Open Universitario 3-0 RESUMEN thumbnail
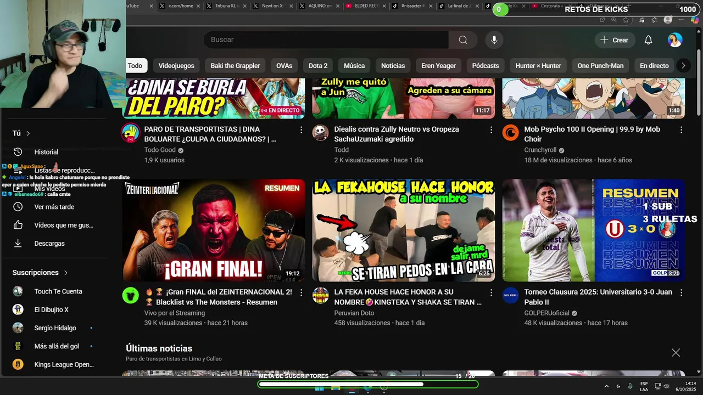The image size is (703, 395). click(x=594, y=230)
